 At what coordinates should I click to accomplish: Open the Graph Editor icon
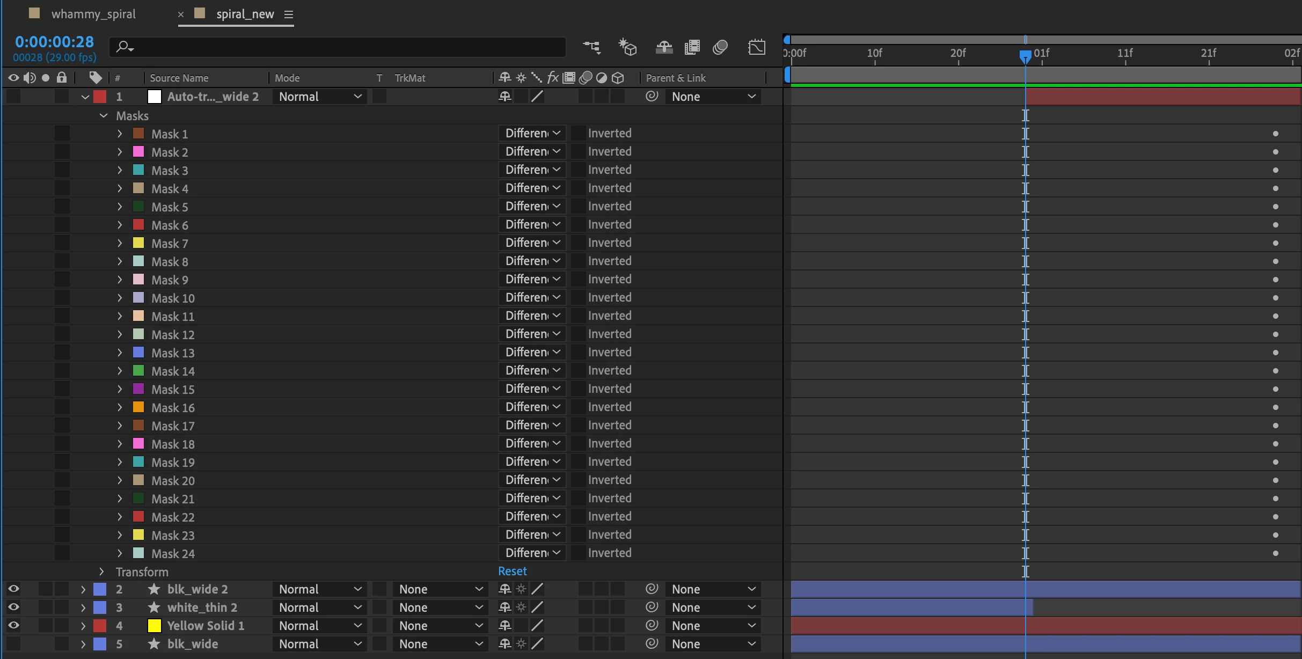coord(757,47)
